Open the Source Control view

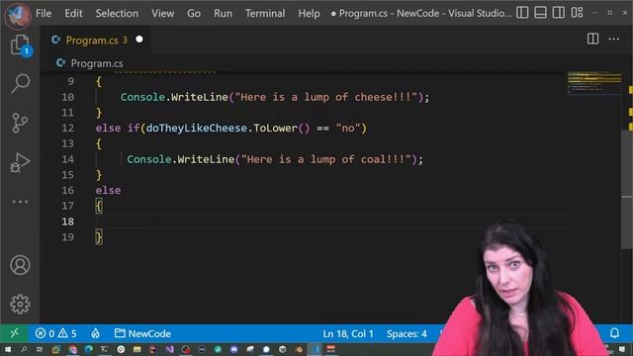pos(20,123)
